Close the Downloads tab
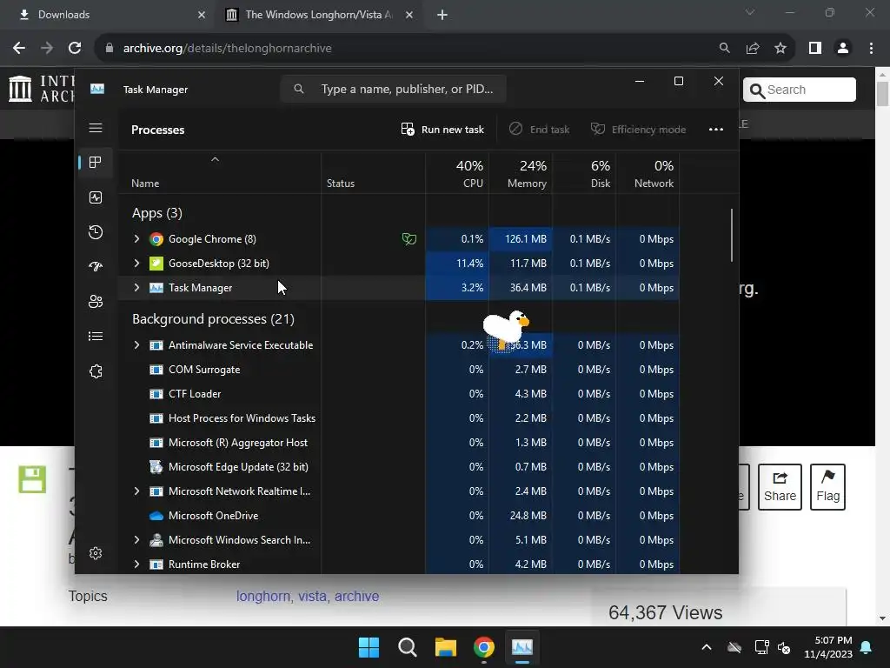The image size is (890, 668). click(202, 15)
